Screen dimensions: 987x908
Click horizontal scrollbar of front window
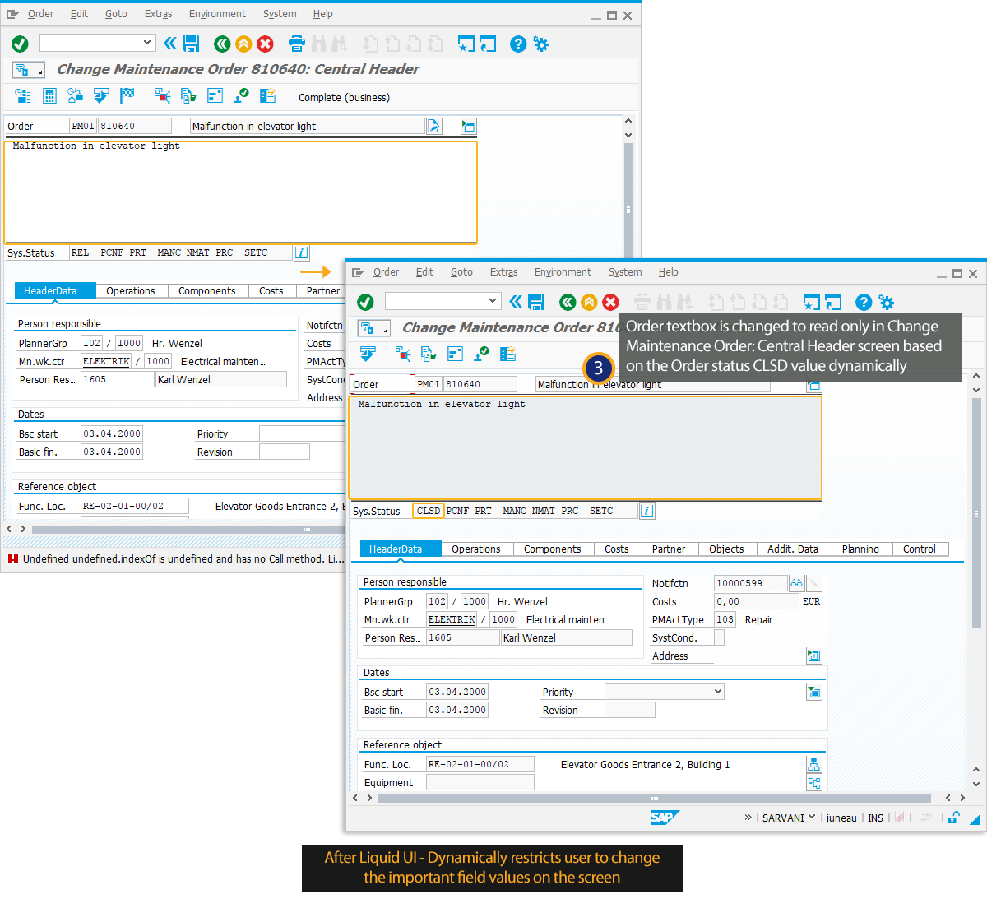click(x=654, y=798)
